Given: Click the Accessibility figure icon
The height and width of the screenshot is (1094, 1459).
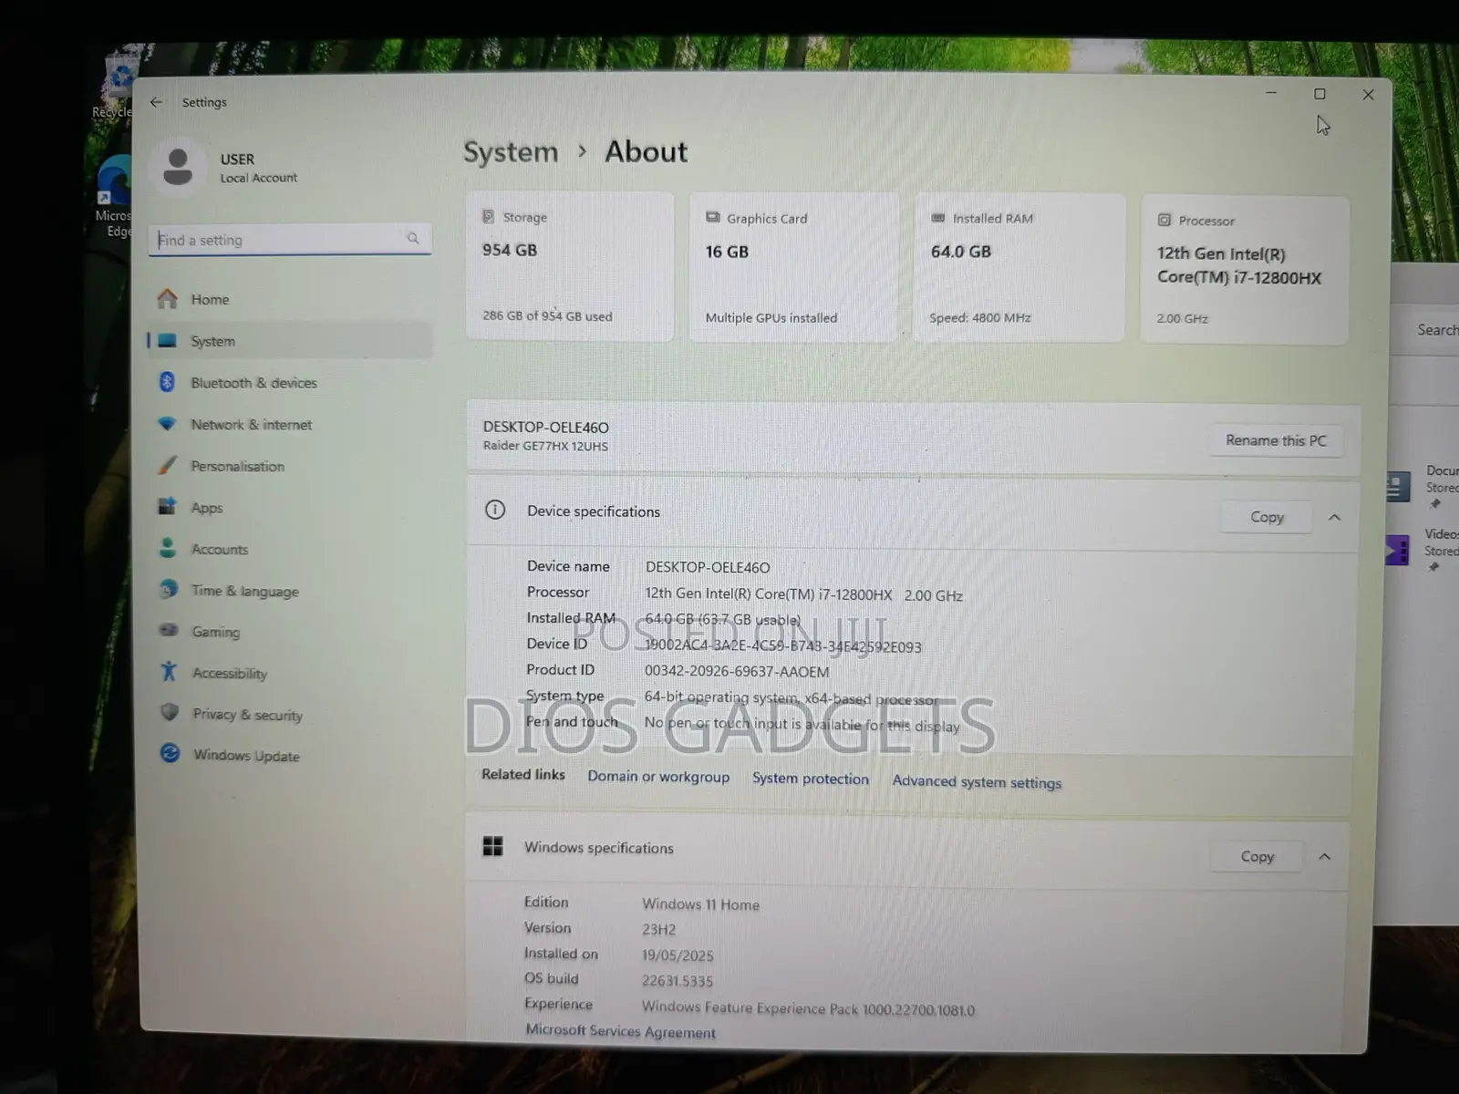Looking at the screenshot, I should point(169,672).
